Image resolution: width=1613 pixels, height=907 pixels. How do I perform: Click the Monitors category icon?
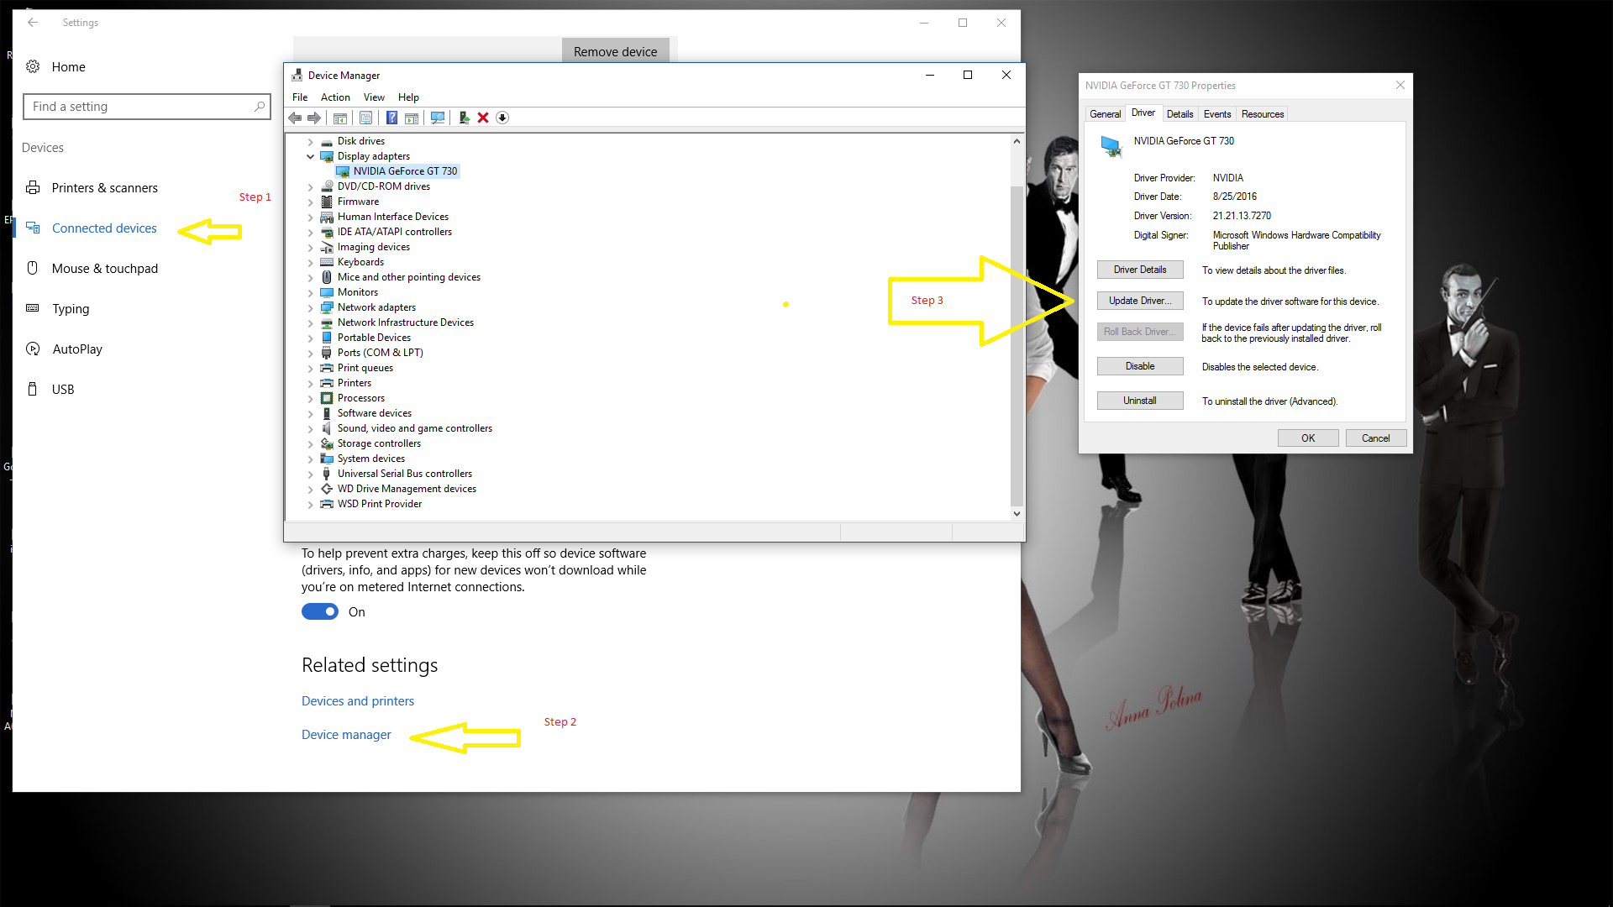point(327,292)
